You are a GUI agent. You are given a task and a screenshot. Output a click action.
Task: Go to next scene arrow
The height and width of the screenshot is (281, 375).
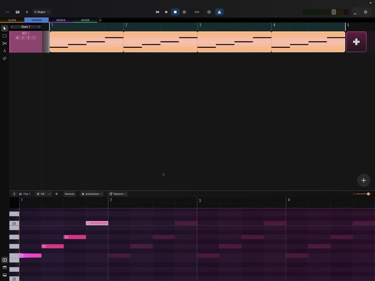[x=39, y=27]
